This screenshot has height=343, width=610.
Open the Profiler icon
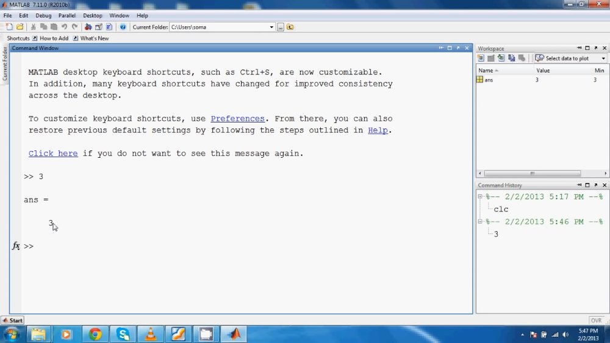[x=109, y=27]
